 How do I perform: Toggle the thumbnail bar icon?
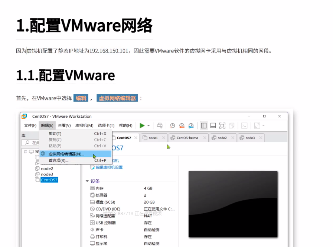[213, 126]
